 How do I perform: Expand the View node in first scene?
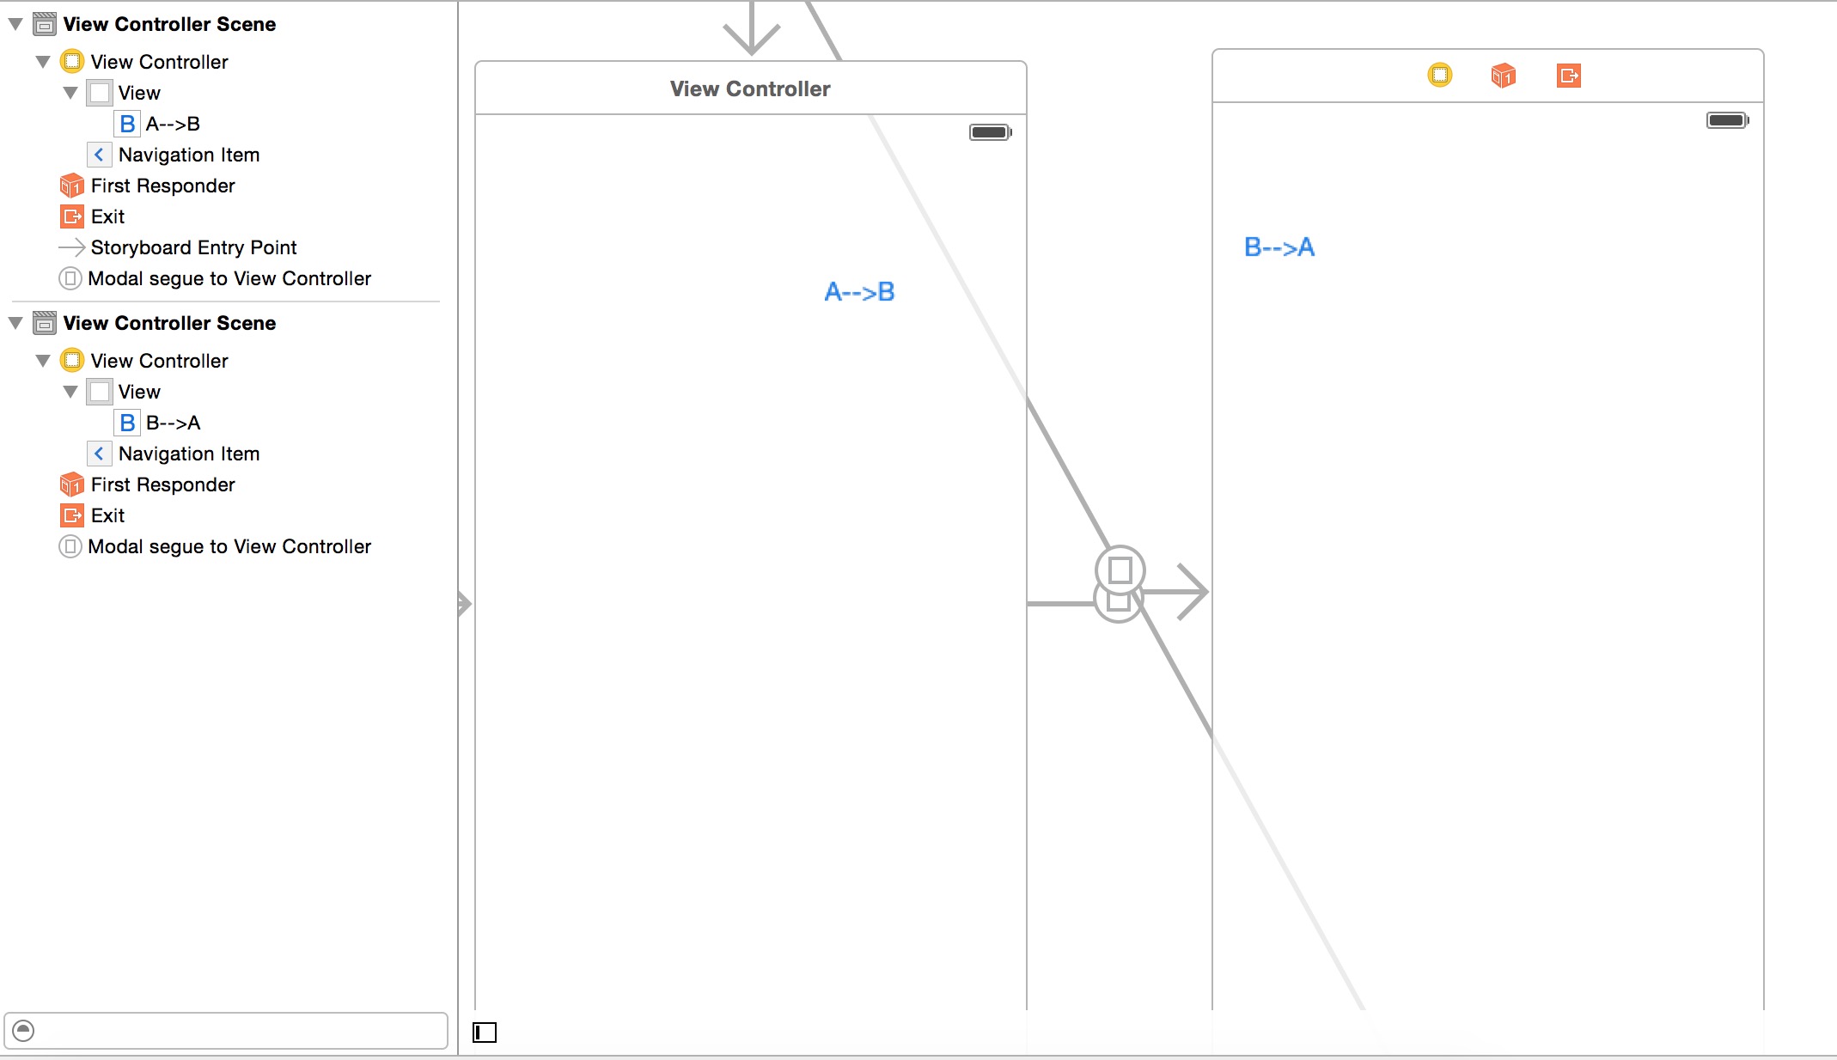click(x=70, y=92)
